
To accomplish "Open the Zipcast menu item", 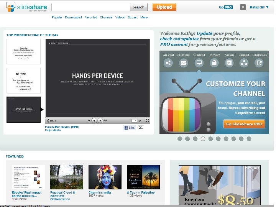I will point(132,17).
